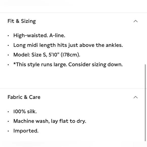147x147 pixels.
Task: Click bullet before High-waisted line
Action: 8,36
